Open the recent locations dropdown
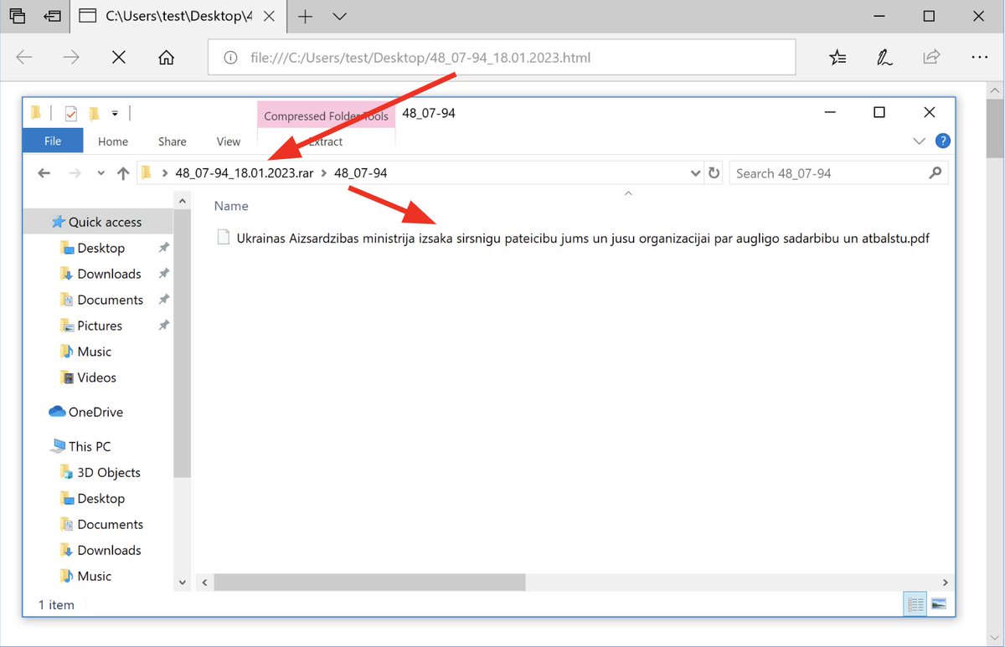This screenshot has height=647, width=1005. pos(100,173)
